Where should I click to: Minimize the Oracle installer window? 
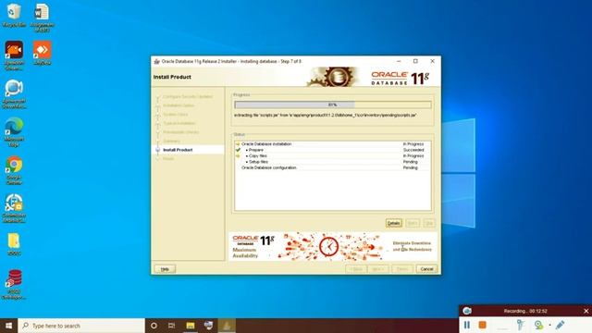[399, 61]
